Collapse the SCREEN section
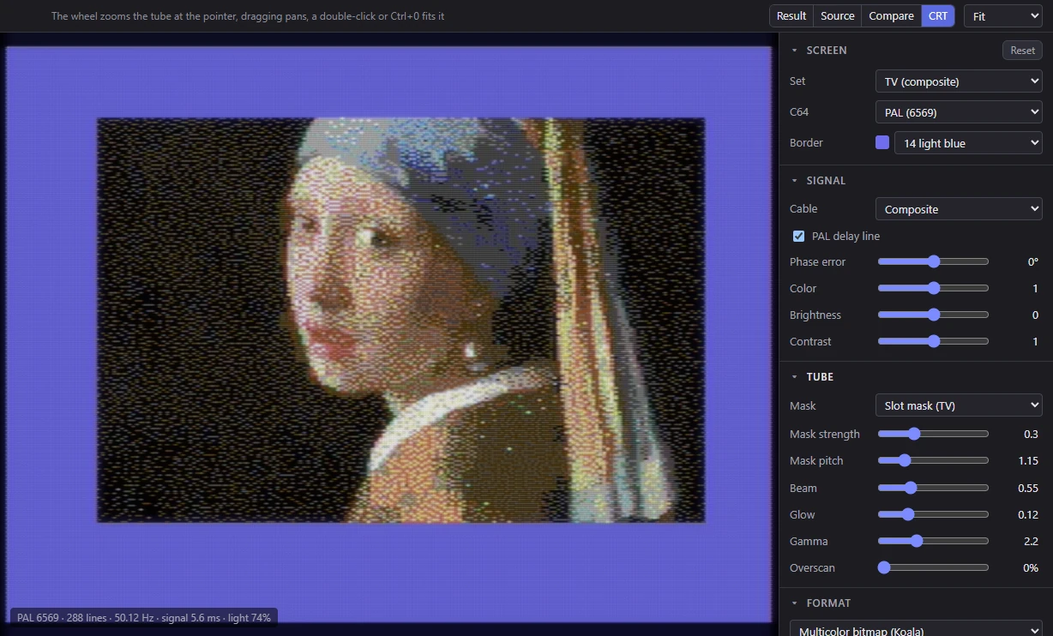1053x636 pixels. coord(819,51)
